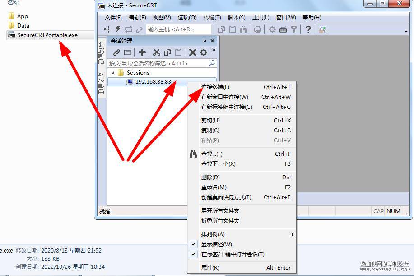Open the 脚本(S) menu

[x=237, y=18]
